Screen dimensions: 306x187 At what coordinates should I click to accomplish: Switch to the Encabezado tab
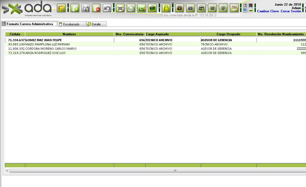71,24
